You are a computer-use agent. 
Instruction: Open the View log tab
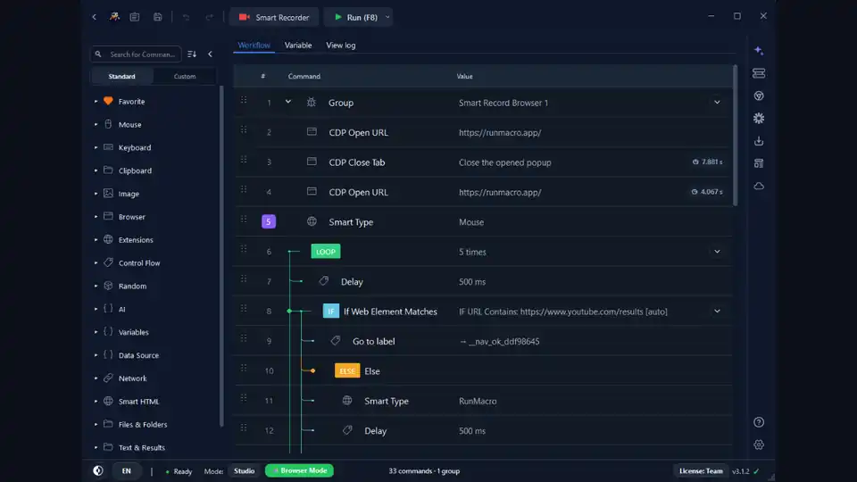[340, 46]
